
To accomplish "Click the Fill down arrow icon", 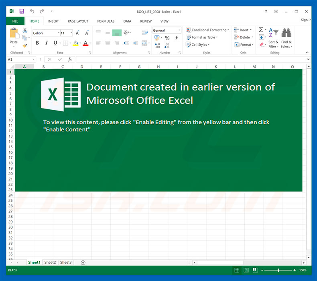I will (x=261, y=37).
